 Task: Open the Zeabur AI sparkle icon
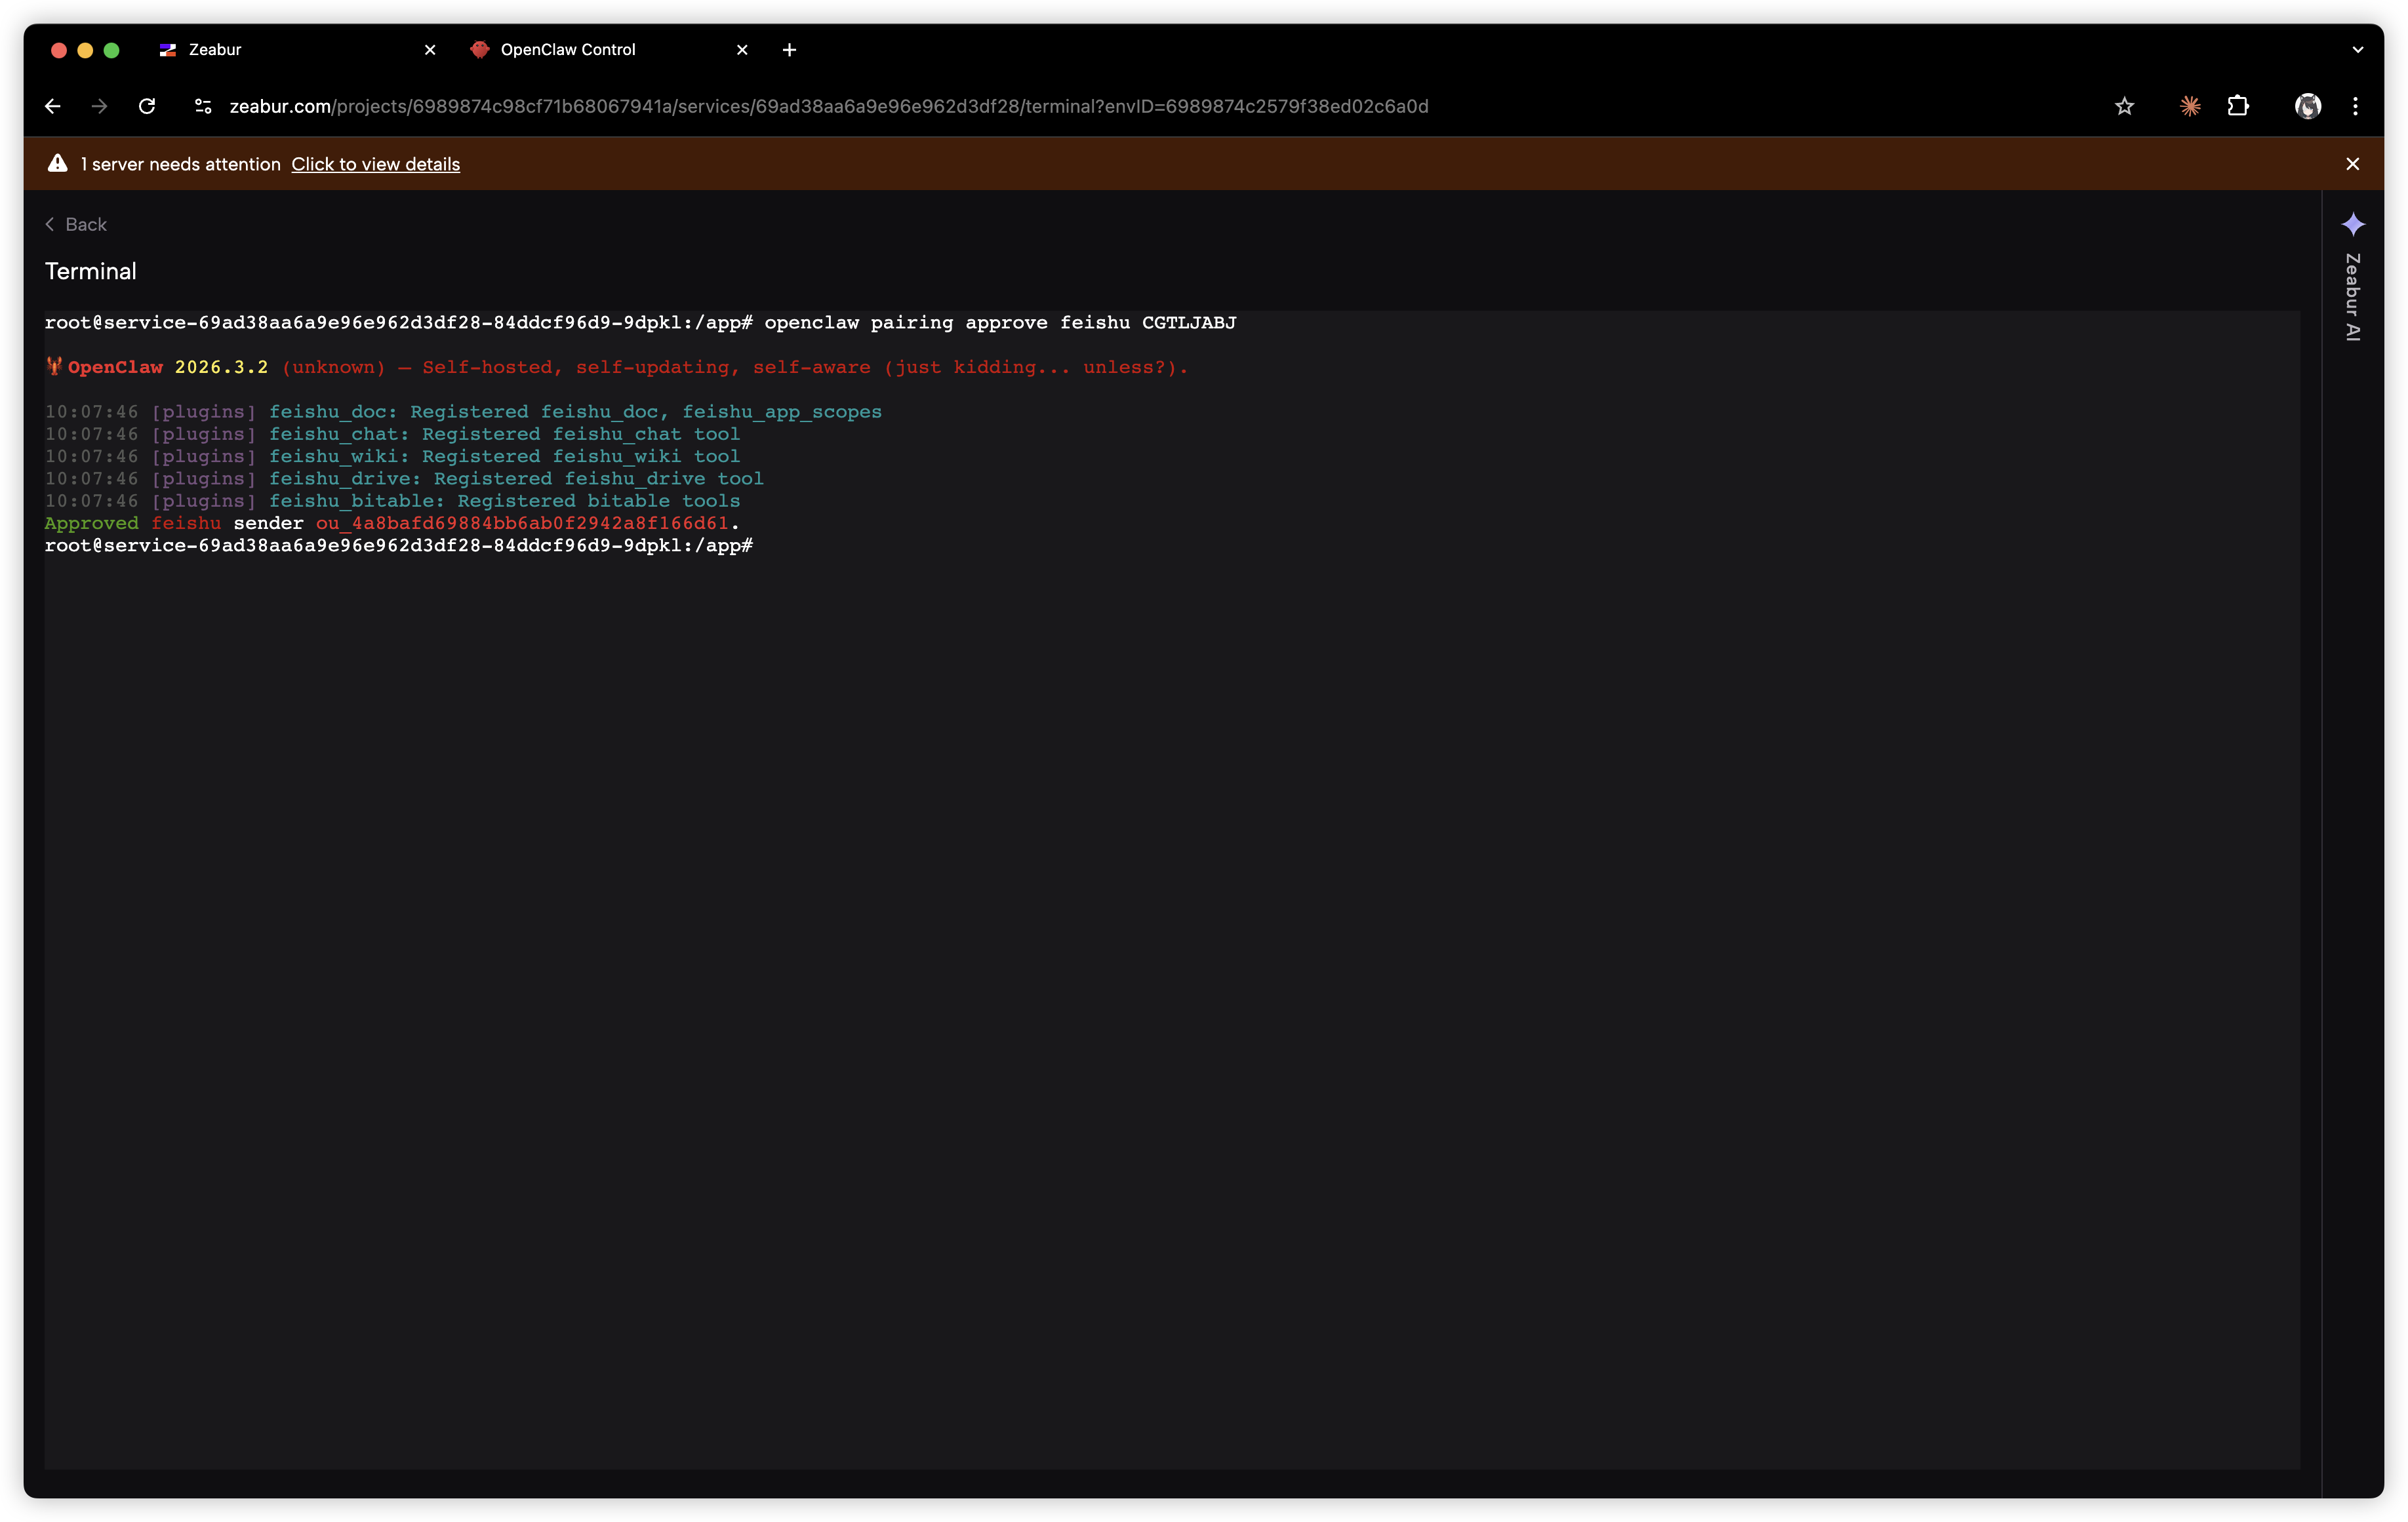(2353, 224)
